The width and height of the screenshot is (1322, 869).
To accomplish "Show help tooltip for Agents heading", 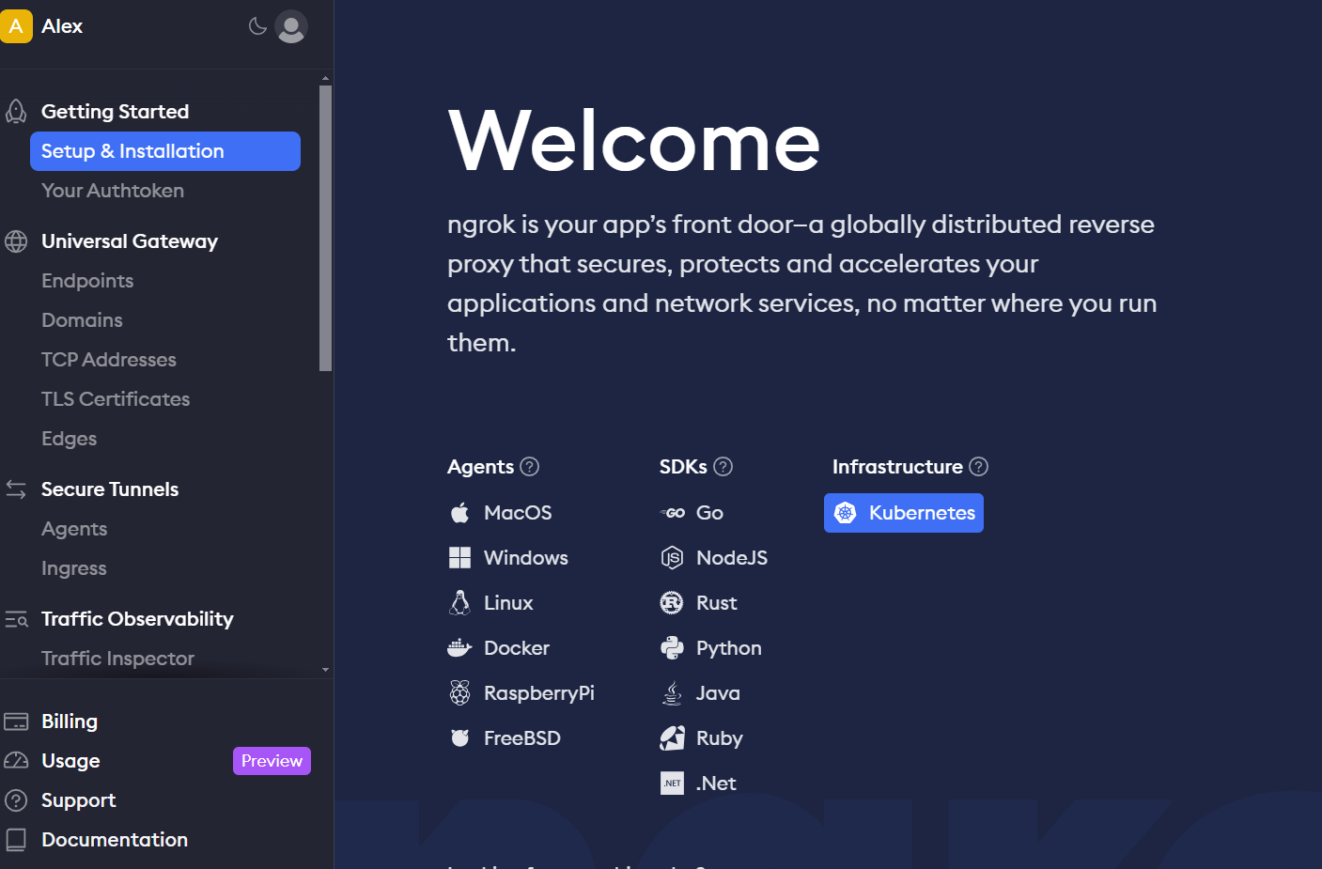I will coord(530,467).
